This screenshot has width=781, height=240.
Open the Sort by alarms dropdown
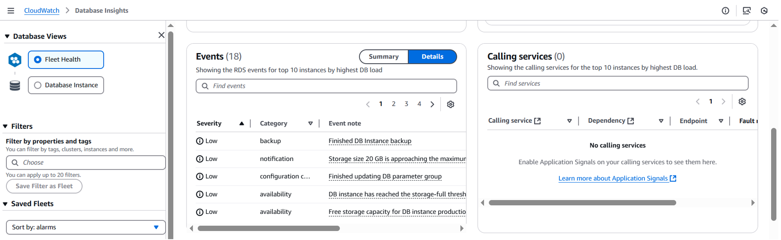coord(86,228)
